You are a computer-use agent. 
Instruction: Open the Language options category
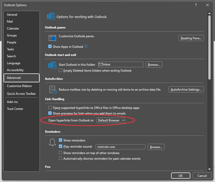(x=22, y=63)
